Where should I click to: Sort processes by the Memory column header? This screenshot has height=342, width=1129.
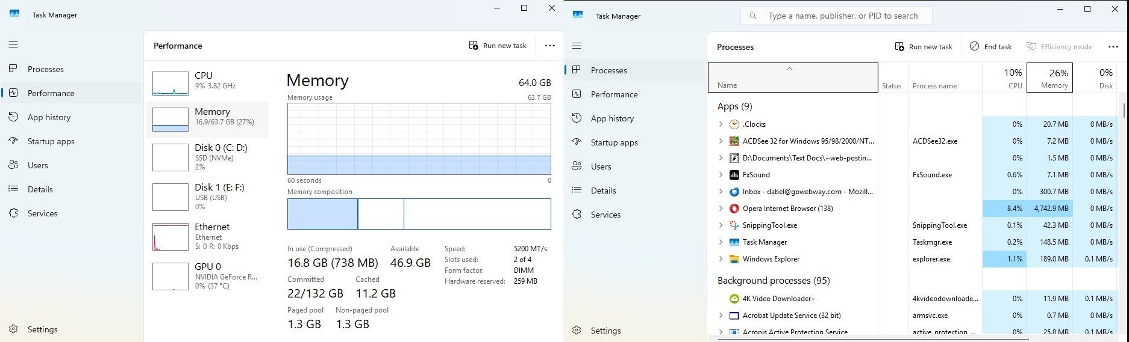pyautogui.click(x=1049, y=78)
